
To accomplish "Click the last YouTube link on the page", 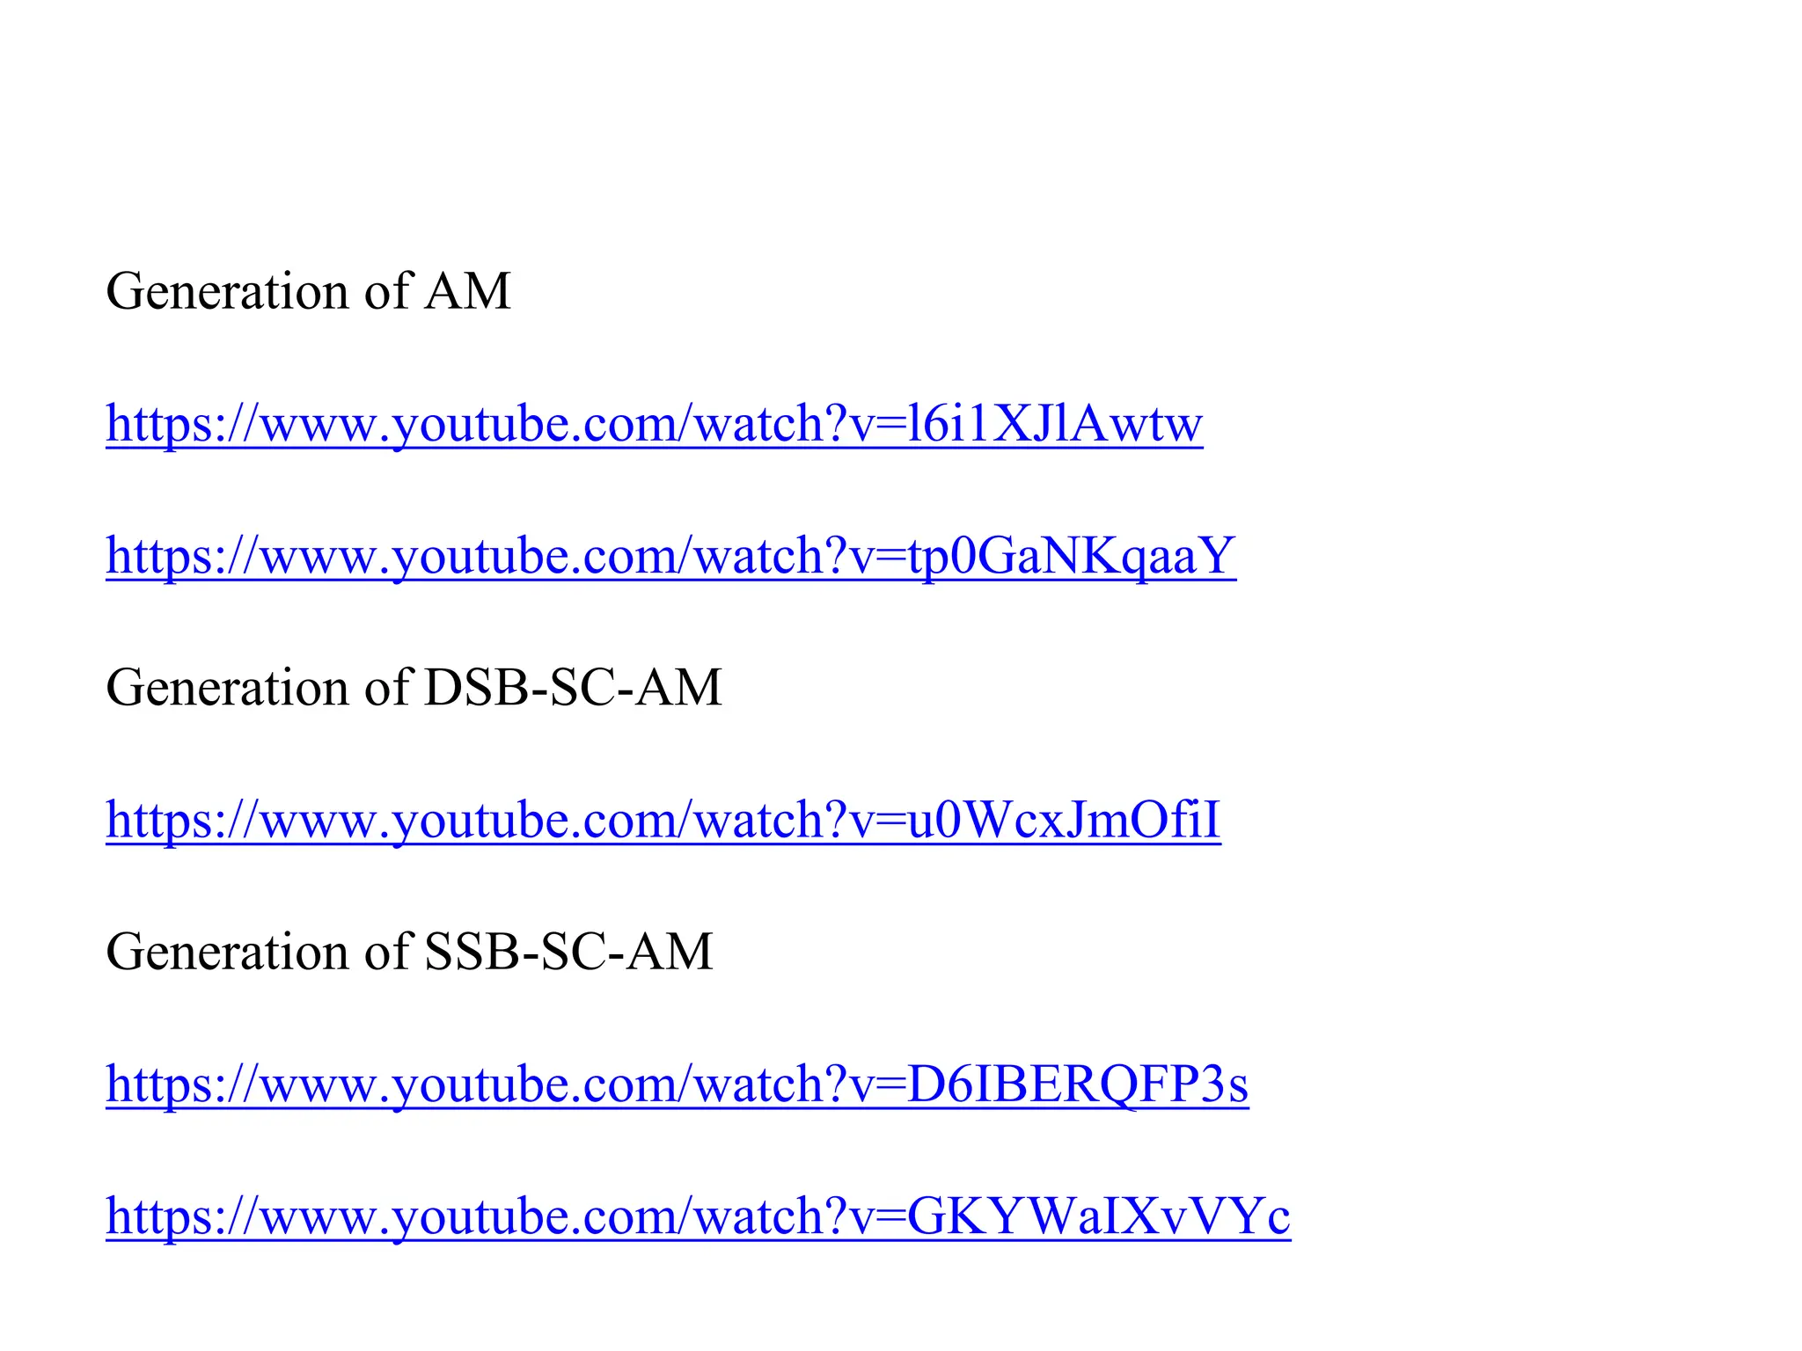I will [698, 1216].
